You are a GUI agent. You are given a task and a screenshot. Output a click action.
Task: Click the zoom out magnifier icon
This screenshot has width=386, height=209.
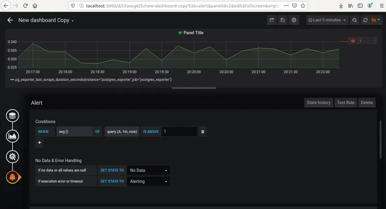pyautogui.click(x=354, y=20)
